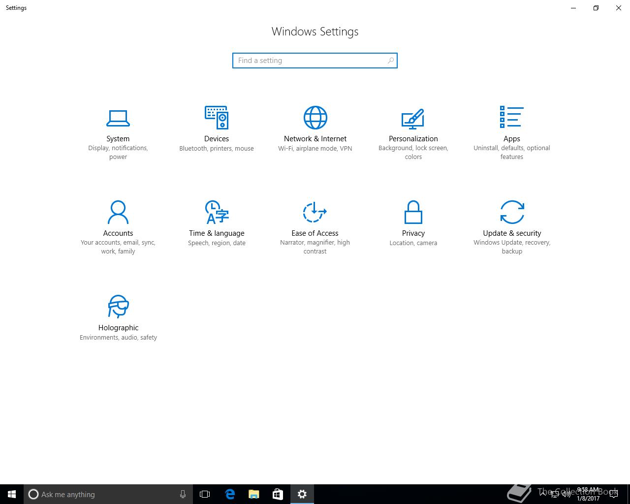Close the Settings window

pyautogui.click(x=619, y=8)
